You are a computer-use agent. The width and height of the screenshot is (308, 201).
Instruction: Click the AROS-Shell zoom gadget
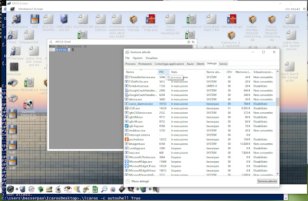189,42
